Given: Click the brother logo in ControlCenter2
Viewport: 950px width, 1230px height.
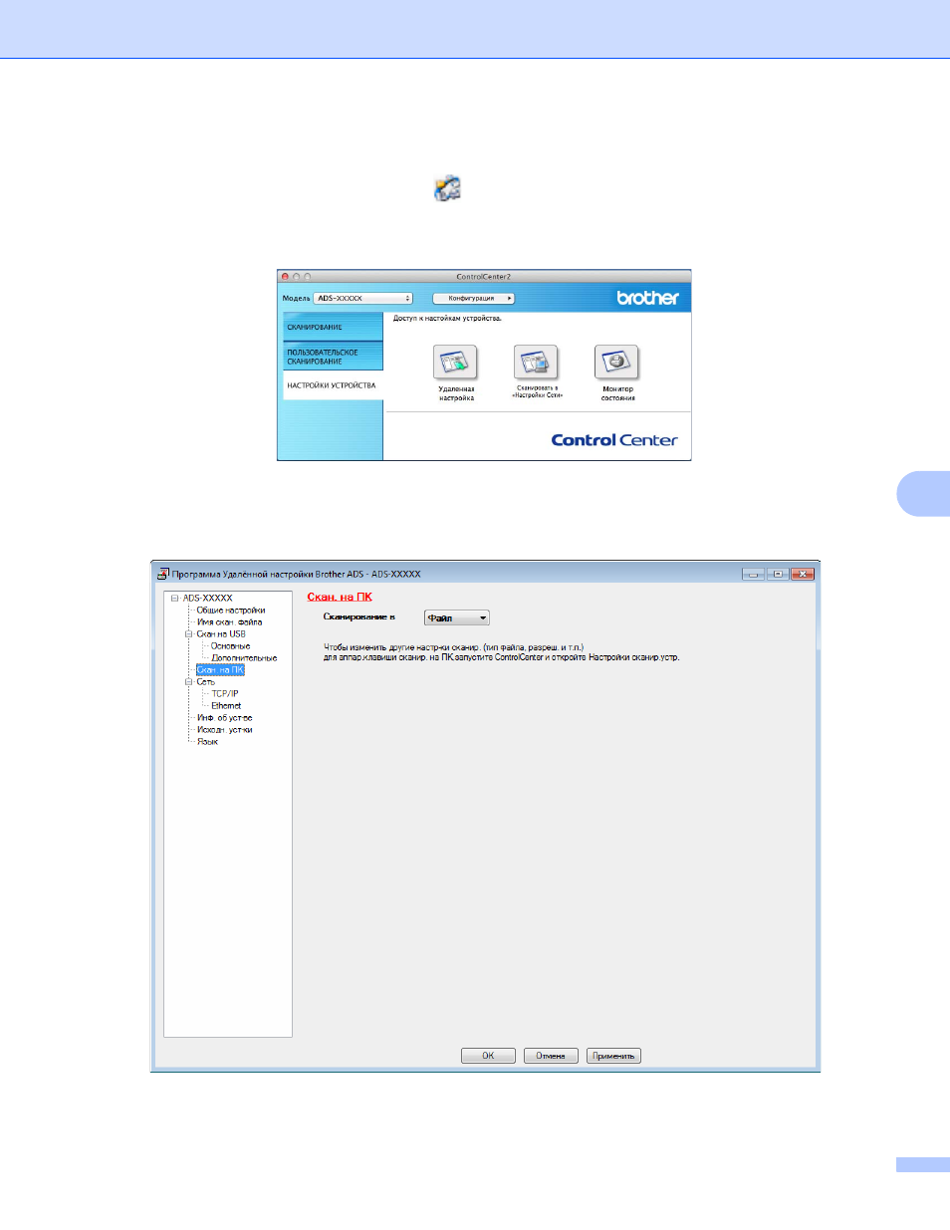Looking at the screenshot, I should pyautogui.click(x=647, y=298).
